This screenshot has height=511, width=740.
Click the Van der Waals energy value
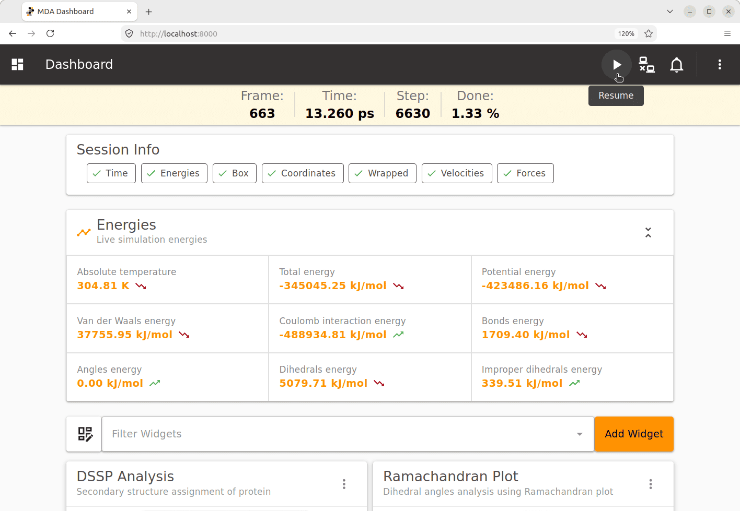point(124,335)
